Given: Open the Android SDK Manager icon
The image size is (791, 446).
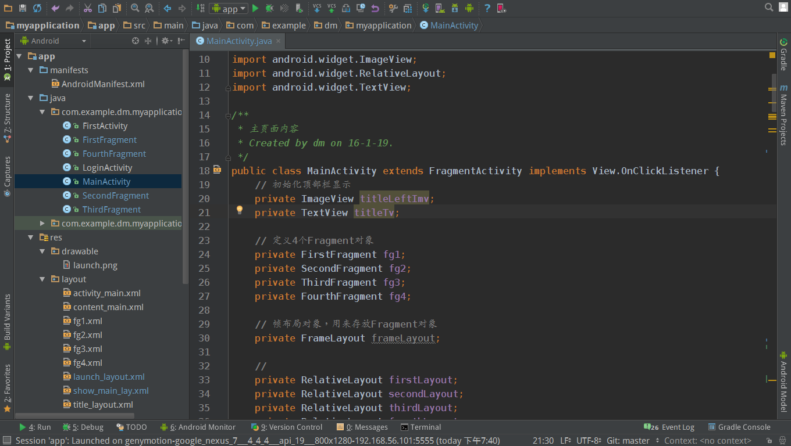Looking at the screenshot, I should click(455, 8).
